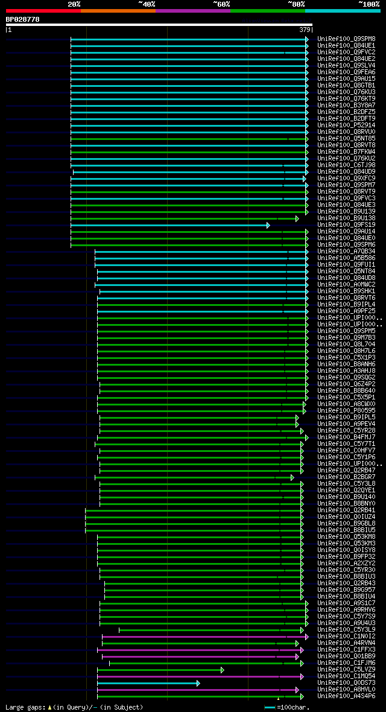This screenshot has height=712, width=386.
Task: Open hit UniRef100_Q9M7B3
Action: point(346,338)
